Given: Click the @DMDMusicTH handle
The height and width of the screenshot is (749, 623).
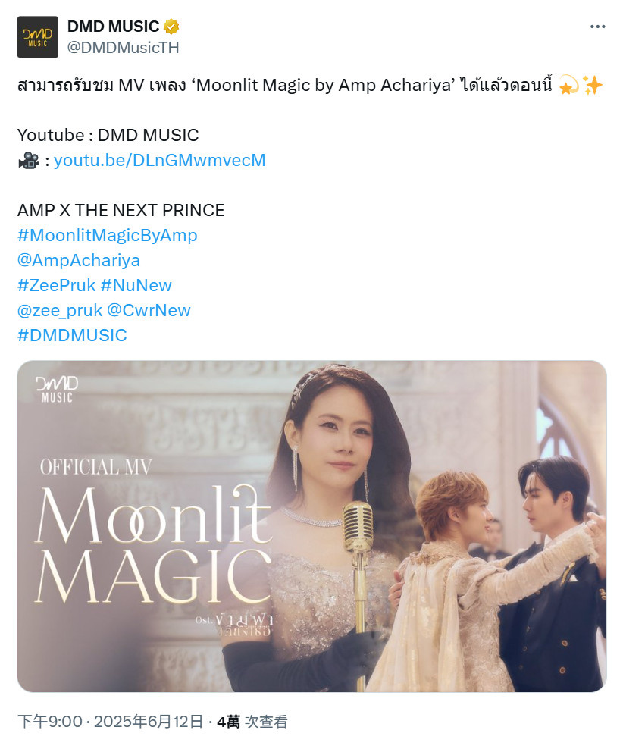Looking at the screenshot, I should [x=124, y=48].
